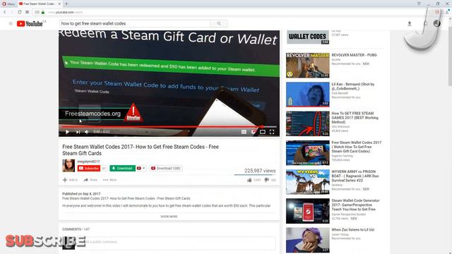Viewport: 452px width, 254px height.
Task: Subscribe to megalynn8217 channel
Action: [89, 168]
